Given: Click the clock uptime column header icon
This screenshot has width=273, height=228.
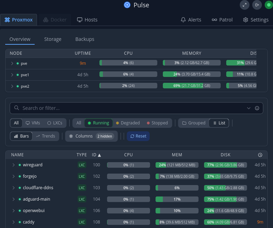Looking at the screenshot, I should 260,155.
